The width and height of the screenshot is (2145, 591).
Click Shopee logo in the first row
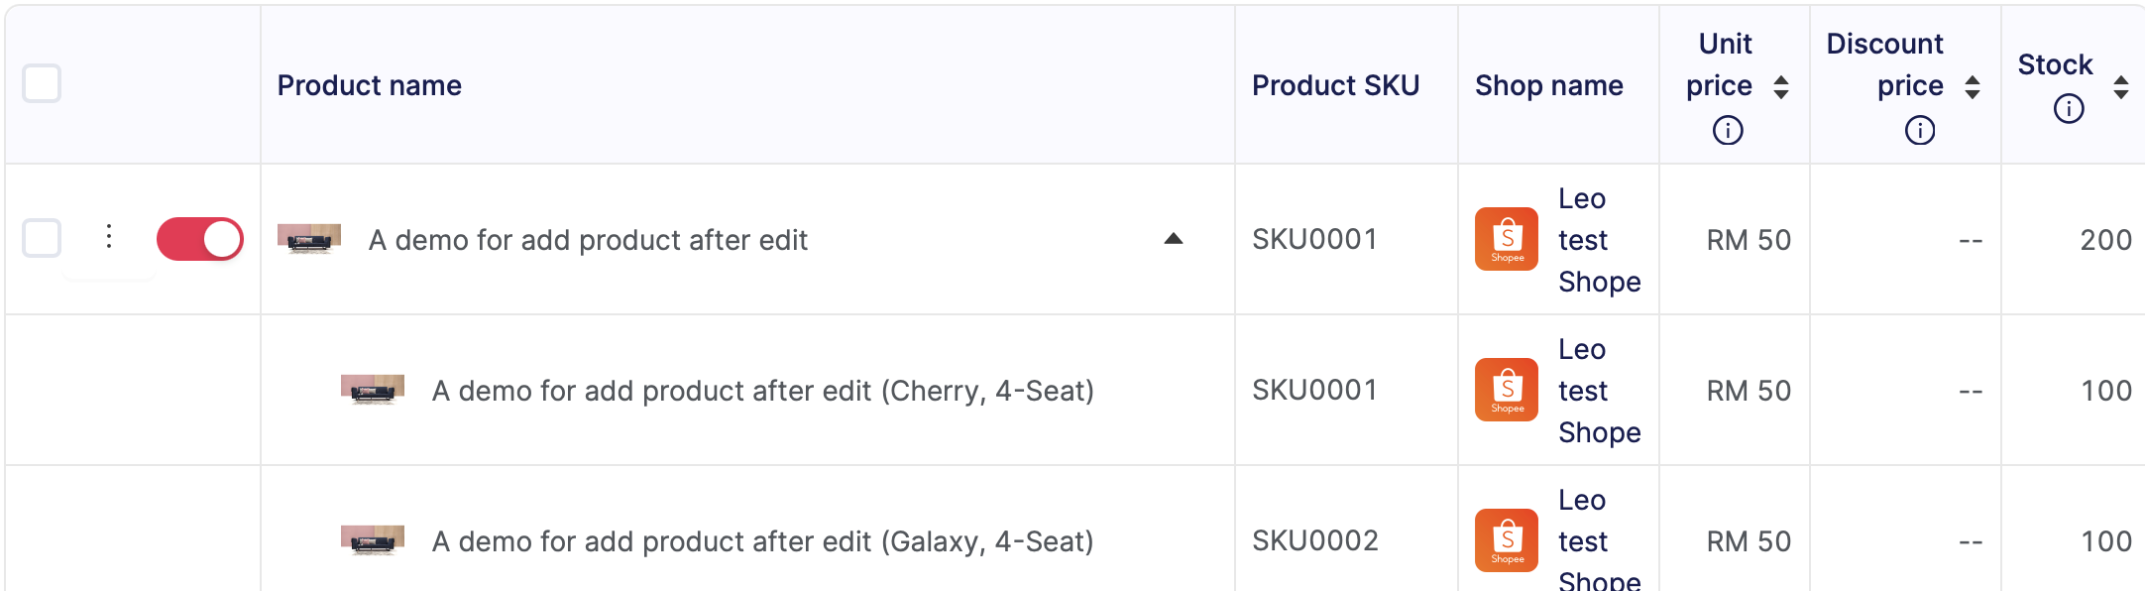click(x=1507, y=239)
